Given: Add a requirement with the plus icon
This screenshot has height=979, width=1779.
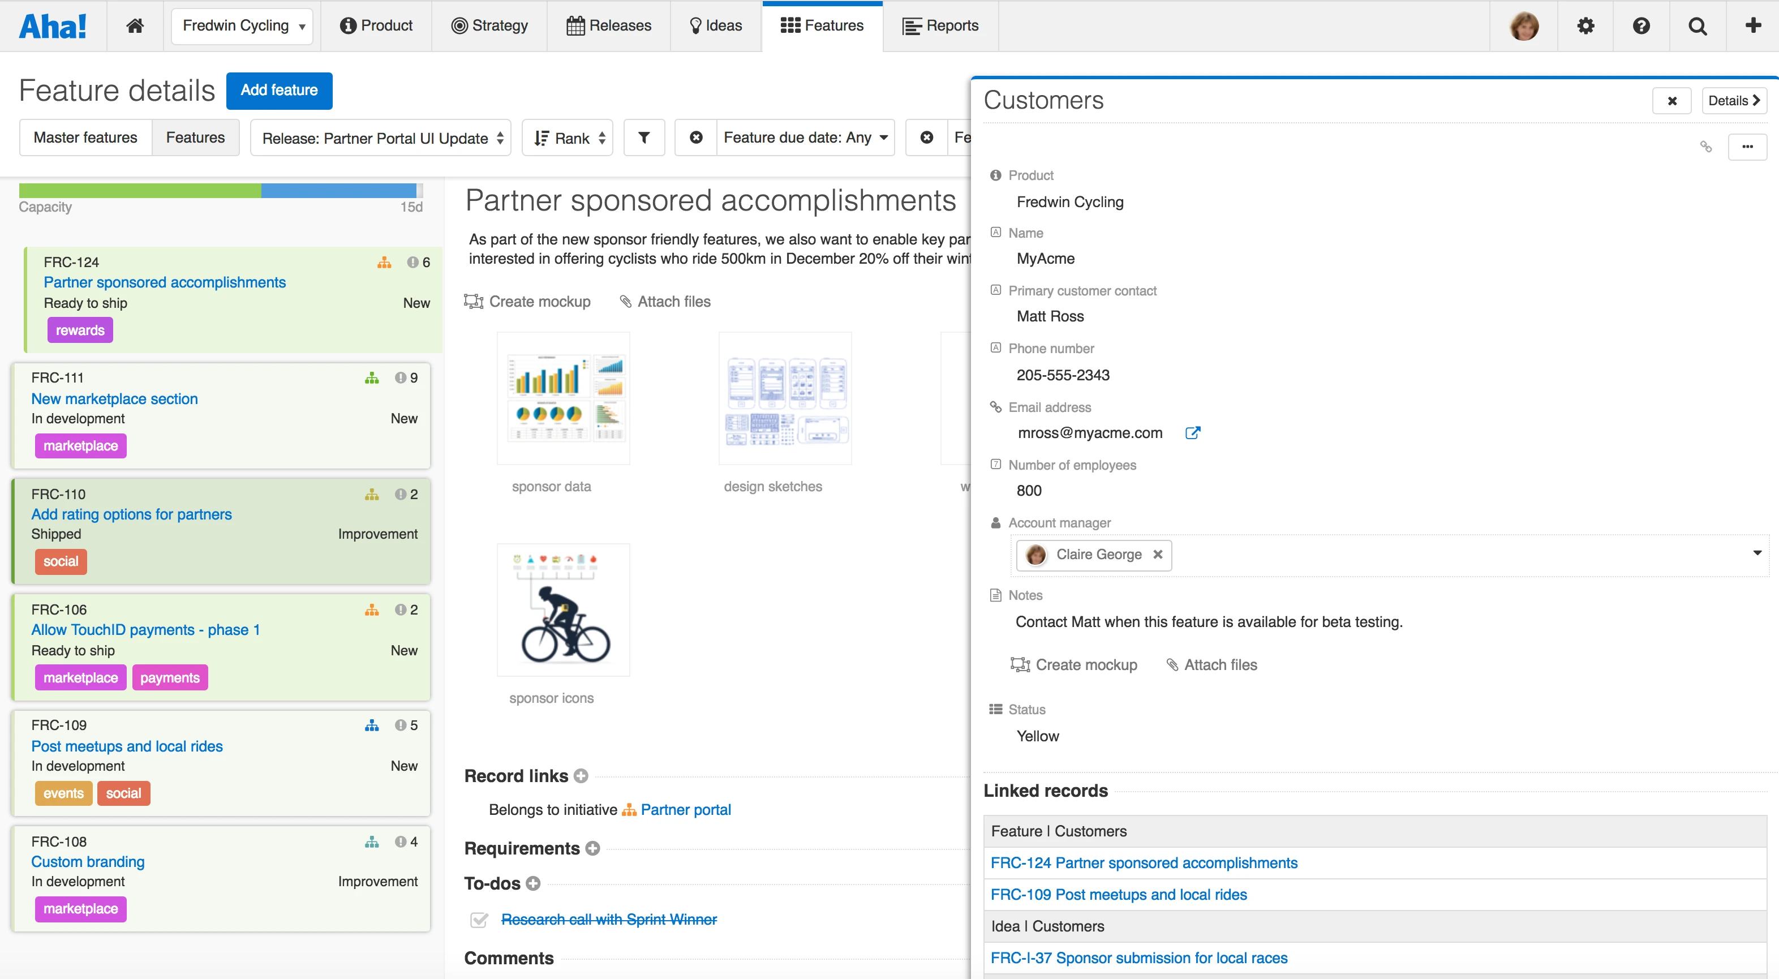Looking at the screenshot, I should pos(592,848).
